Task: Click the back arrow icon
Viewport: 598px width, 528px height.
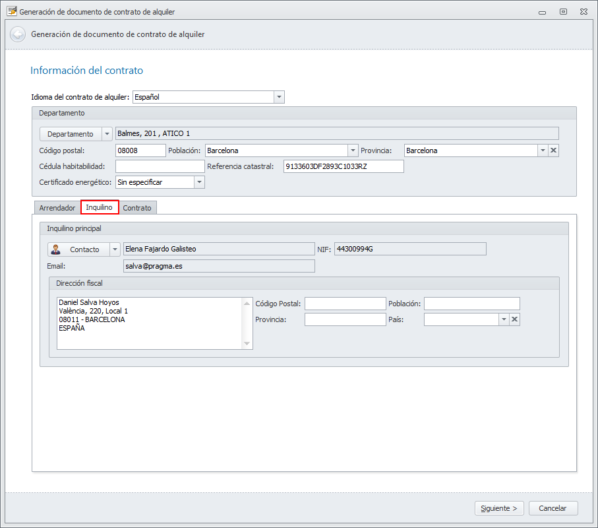Action: tap(18, 34)
